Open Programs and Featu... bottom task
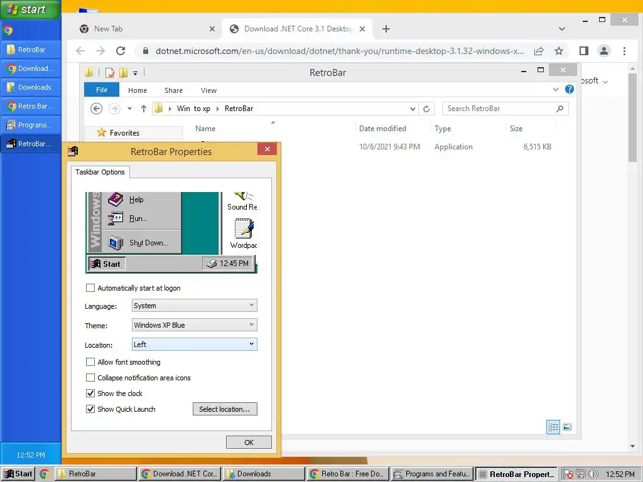The image size is (643, 482). (432, 474)
